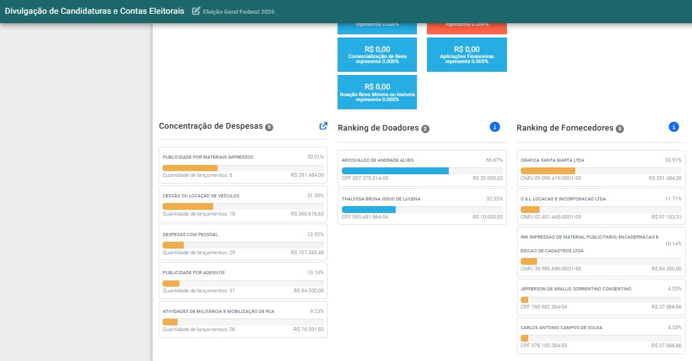Click the count badge beside Concentração de Despesas
The height and width of the screenshot is (361, 692).
pyautogui.click(x=269, y=127)
